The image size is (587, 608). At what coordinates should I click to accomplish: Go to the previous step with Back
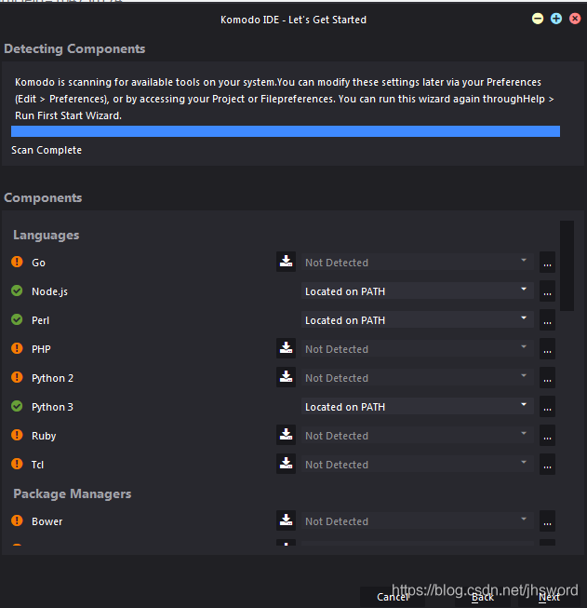(x=483, y=597)
